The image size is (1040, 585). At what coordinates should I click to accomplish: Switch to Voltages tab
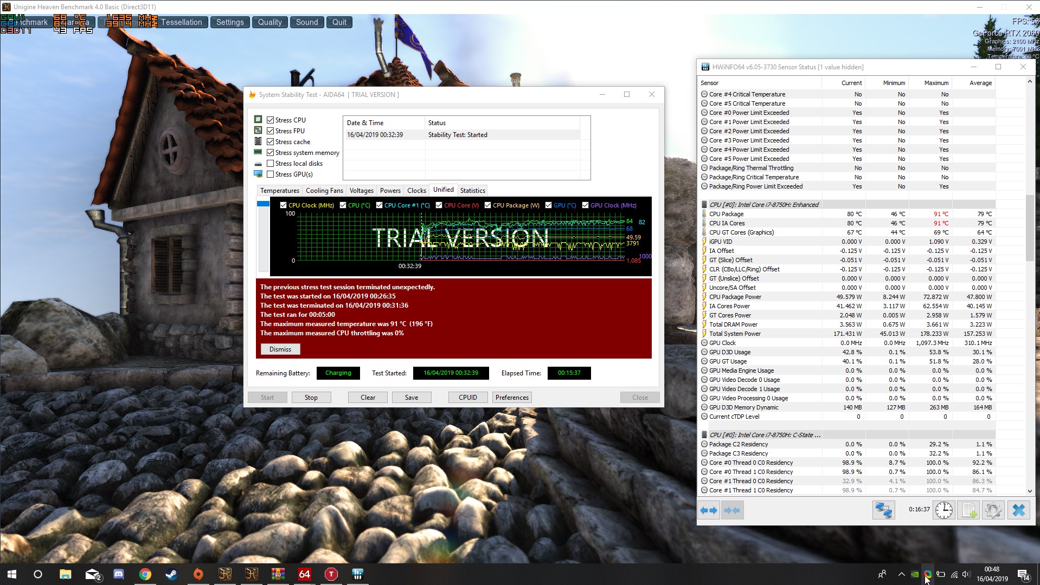pyautogui.click(x=361, y=191)
